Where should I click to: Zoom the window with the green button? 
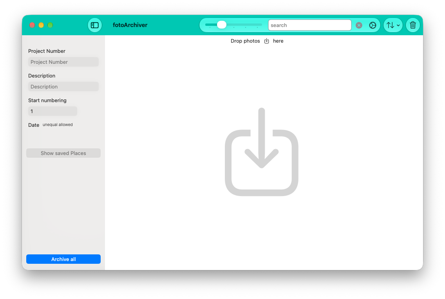click(50, 25)
